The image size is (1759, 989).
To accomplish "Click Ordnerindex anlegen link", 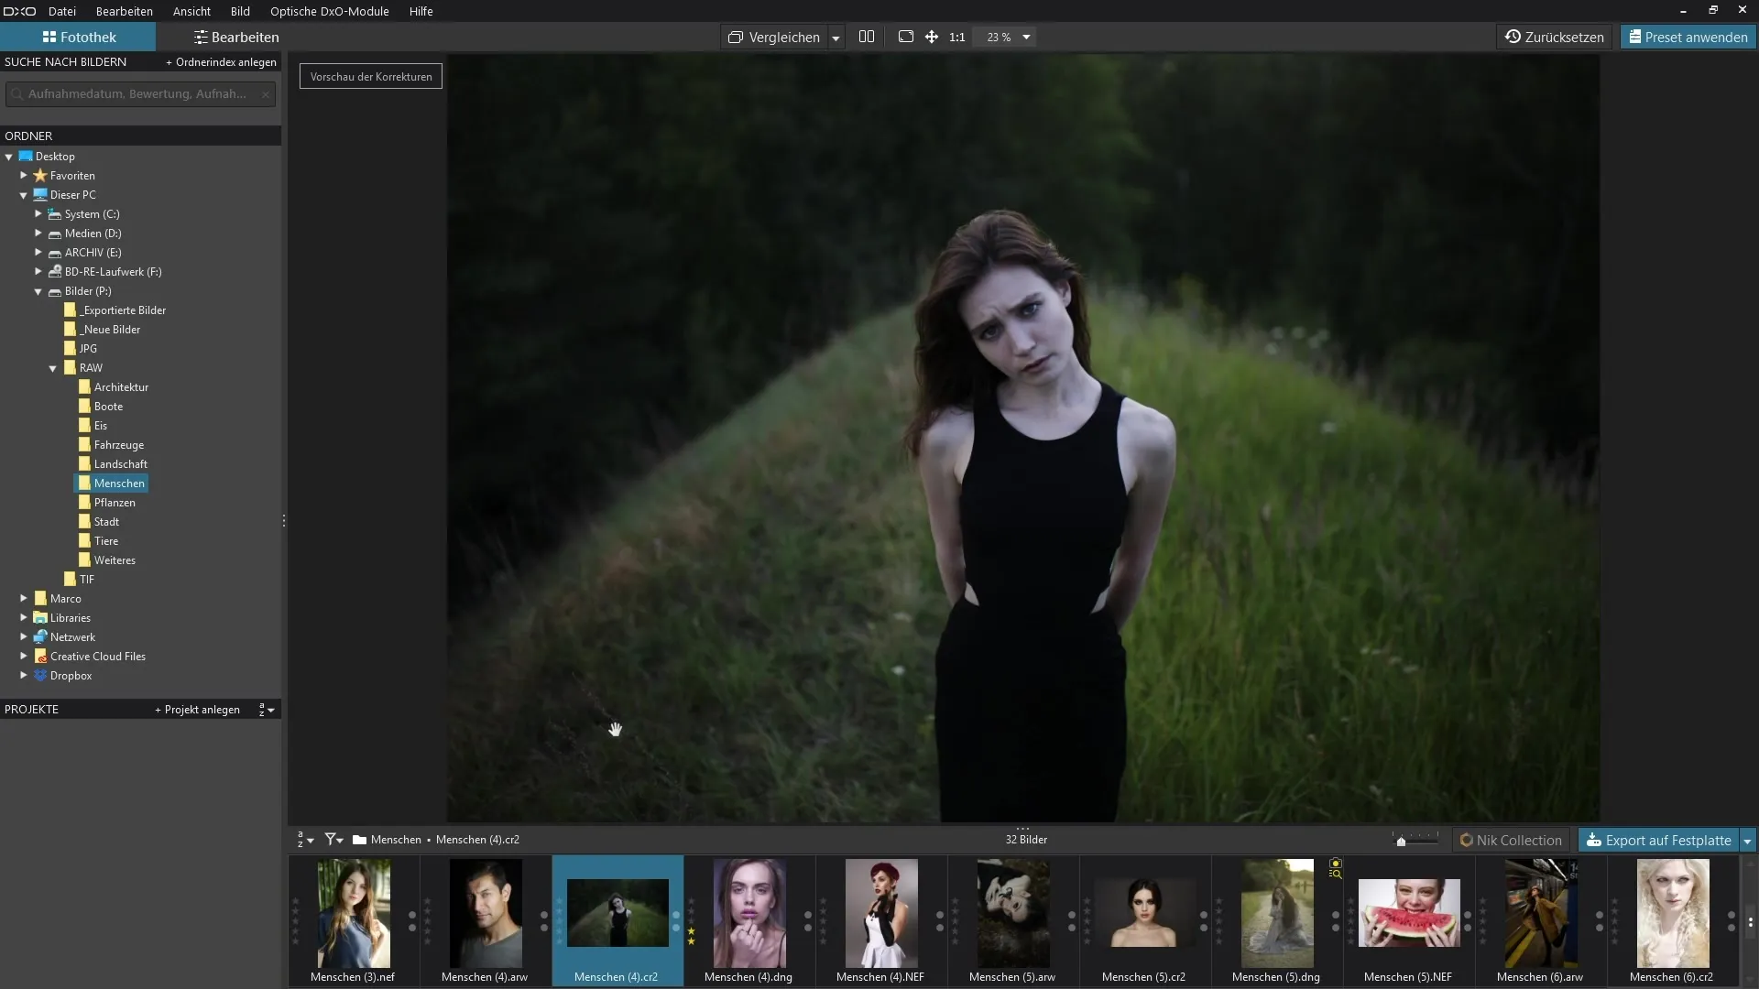I will pos(221,62).
